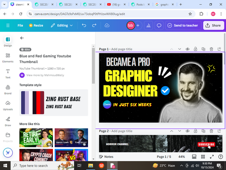Screen dimensions: 226x170
Task: Bookmark this page with the star icon
Action: pyautogui.click(x=190, y=14)
